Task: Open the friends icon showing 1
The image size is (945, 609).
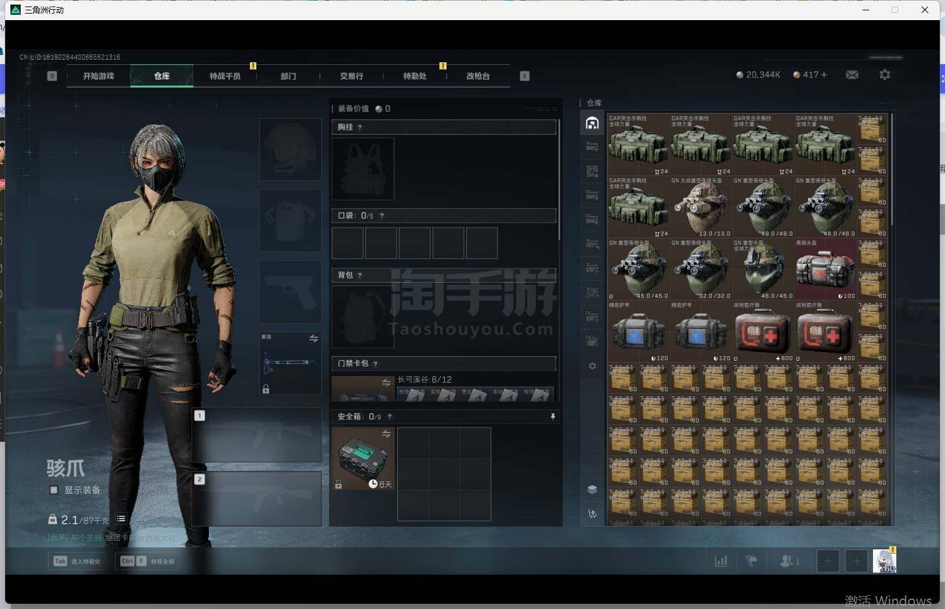Action: pos(789,561)
